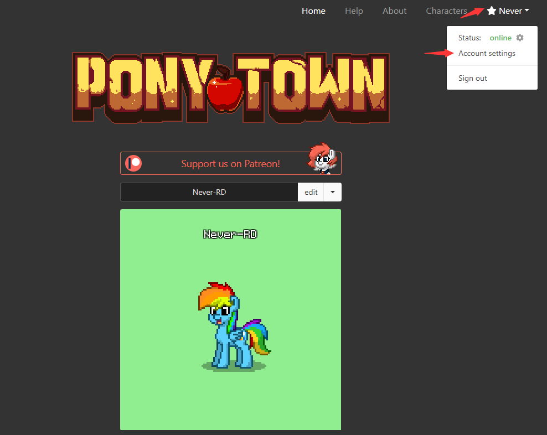Expand the character list dropdown arrow
This screenshot has height=435, width=547.
coord(332,192)
